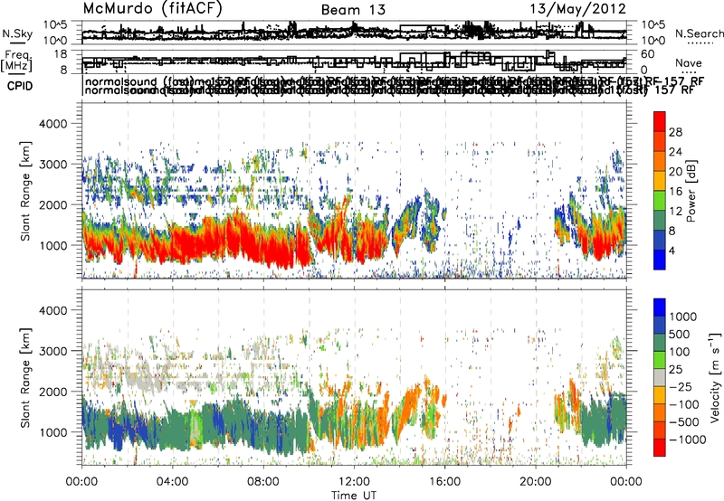
Task: Click the "4000" tick of the power panel
Action: pos(53,124)
